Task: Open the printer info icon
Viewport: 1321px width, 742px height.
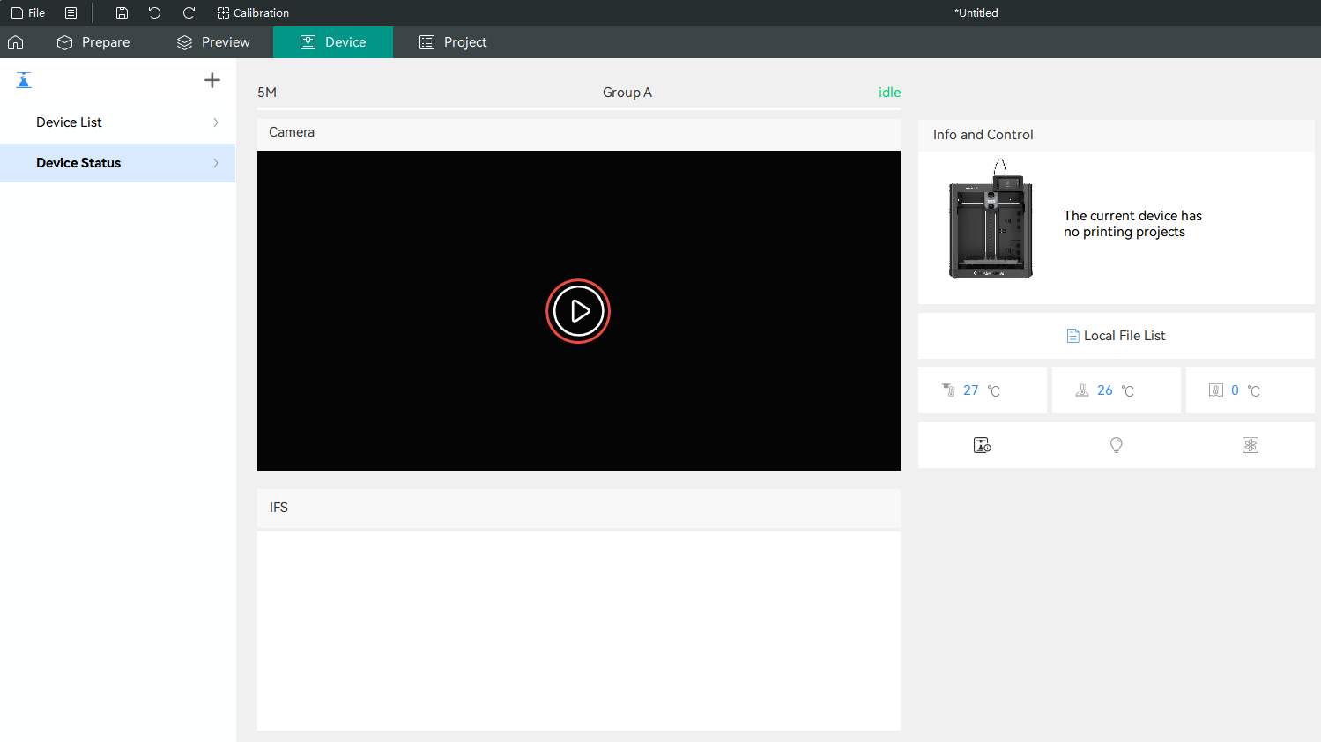Action: coord(982,445)
